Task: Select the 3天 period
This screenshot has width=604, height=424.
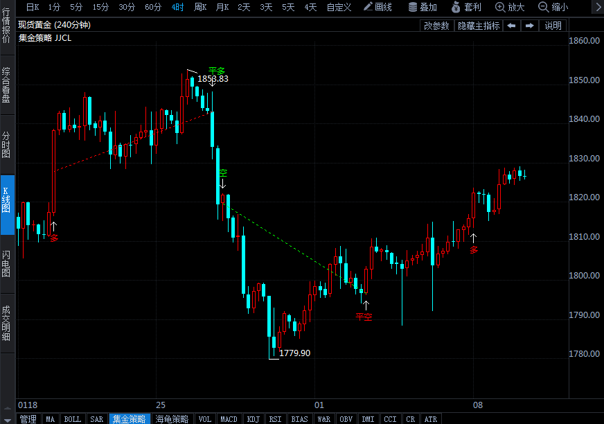Action: [x=266, y=7]
